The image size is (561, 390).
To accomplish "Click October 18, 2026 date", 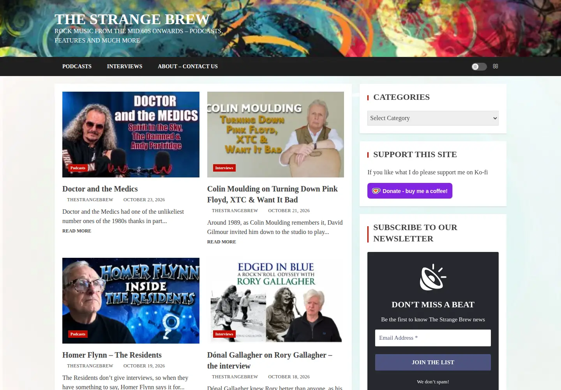I will click(x=289, y=377).
